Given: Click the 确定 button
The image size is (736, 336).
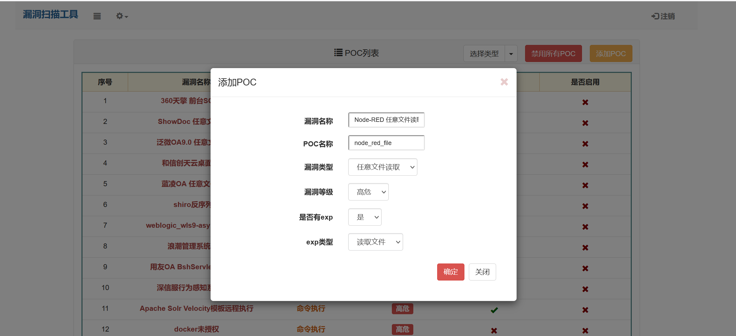Looking at the screenshot, I should [x=450, y=272].
